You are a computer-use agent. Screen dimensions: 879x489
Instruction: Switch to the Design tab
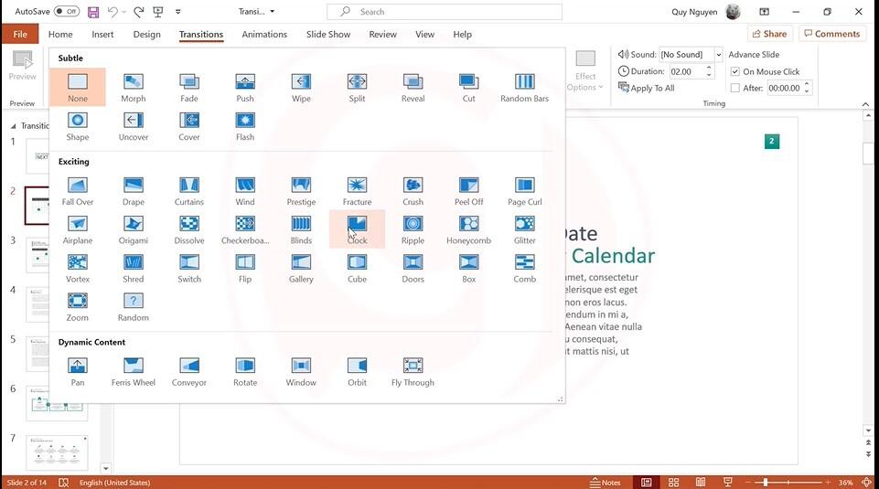[147, 34]
